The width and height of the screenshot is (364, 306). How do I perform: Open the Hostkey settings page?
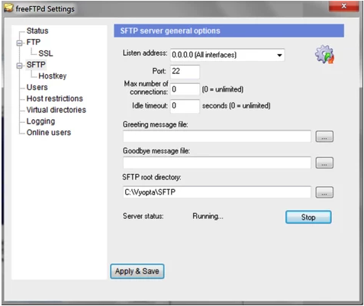[x=53, y=76]
